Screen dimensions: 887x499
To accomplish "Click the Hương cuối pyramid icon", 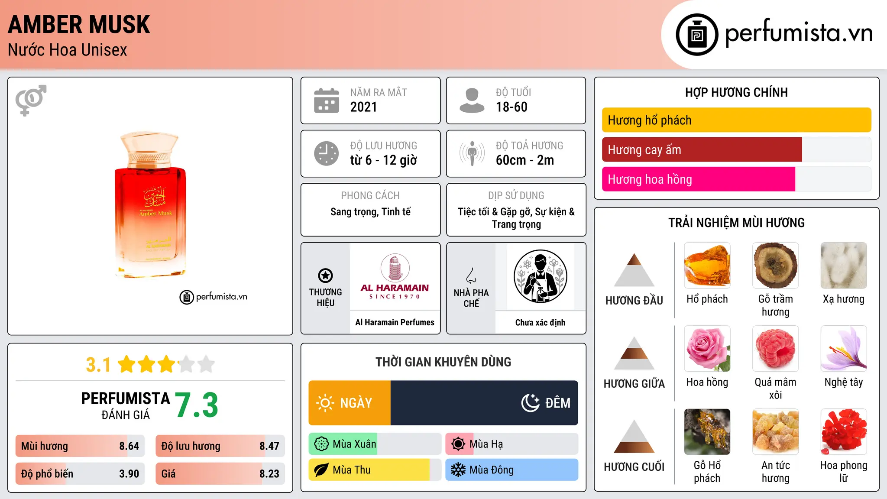I will tap(634, 436).
